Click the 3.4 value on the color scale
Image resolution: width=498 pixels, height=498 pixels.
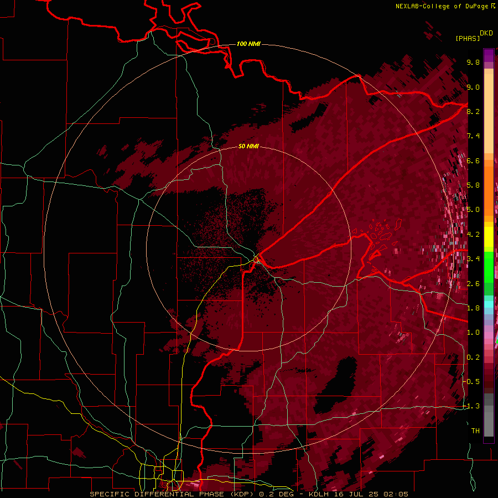click(x=473, y=259)
